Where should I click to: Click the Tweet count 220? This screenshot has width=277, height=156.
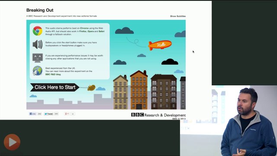56,114
